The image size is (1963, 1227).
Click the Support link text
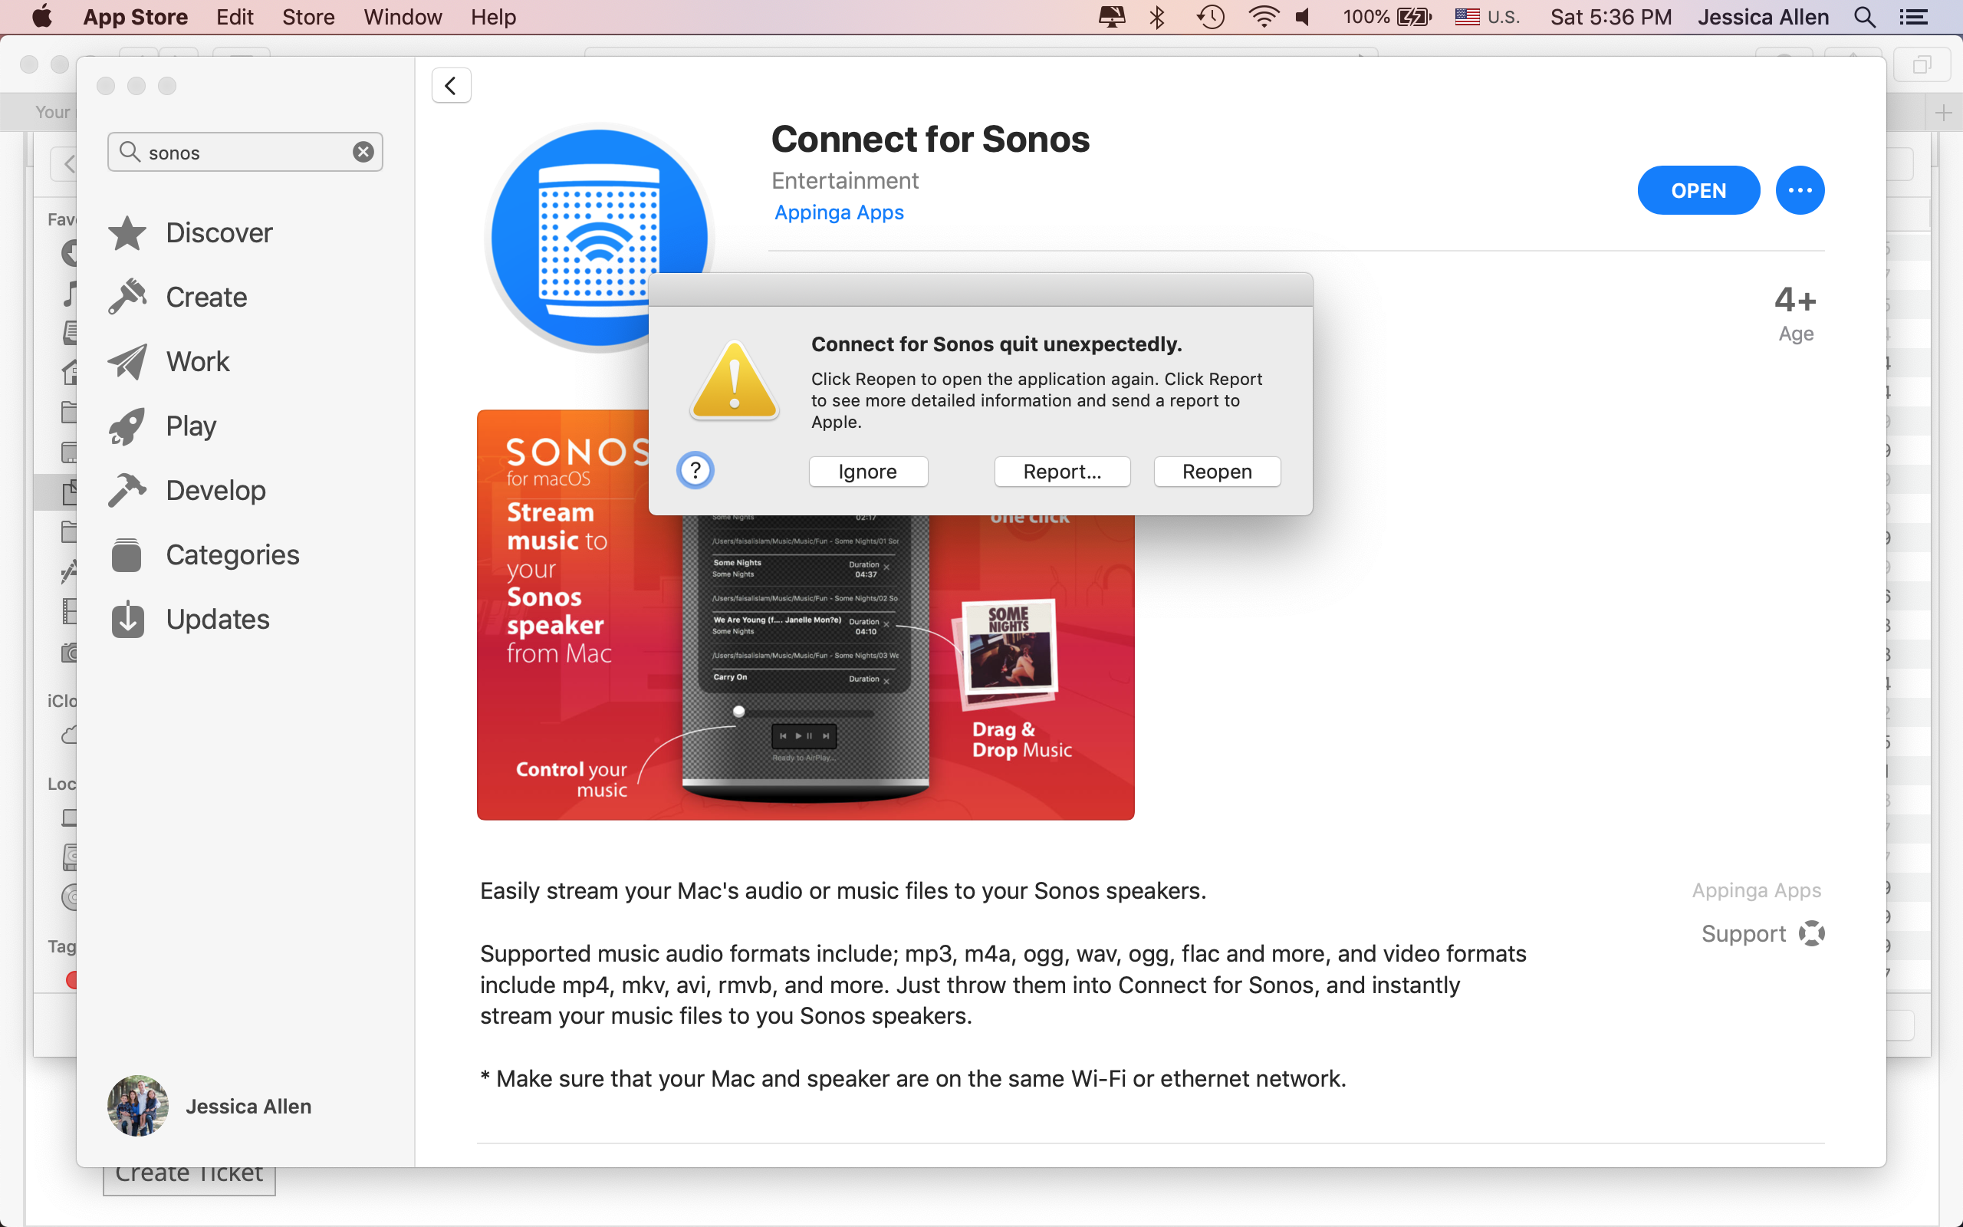point(1743,934)
